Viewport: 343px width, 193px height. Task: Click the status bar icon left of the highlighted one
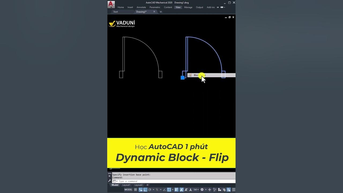tap(224, 190)
